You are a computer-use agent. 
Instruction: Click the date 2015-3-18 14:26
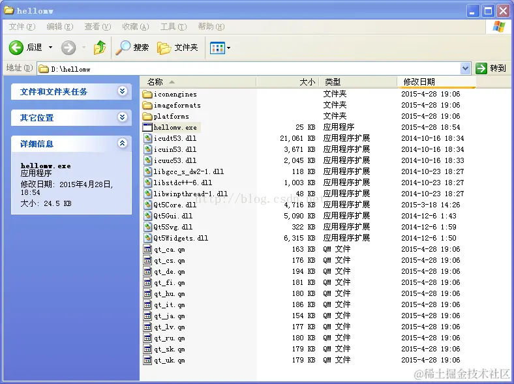pos(431,205)
